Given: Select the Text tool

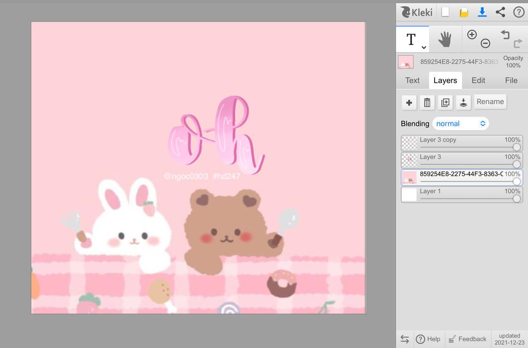Looking at the screenshot, I should (411, 39).
